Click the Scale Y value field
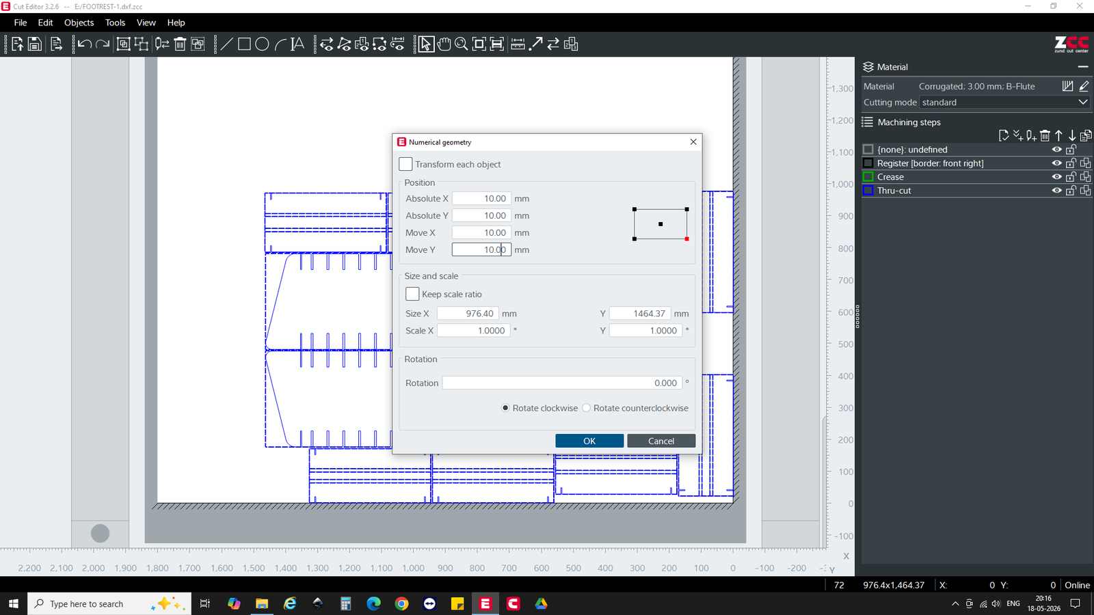Screen dimensions: 1094x615 [645, 331]
